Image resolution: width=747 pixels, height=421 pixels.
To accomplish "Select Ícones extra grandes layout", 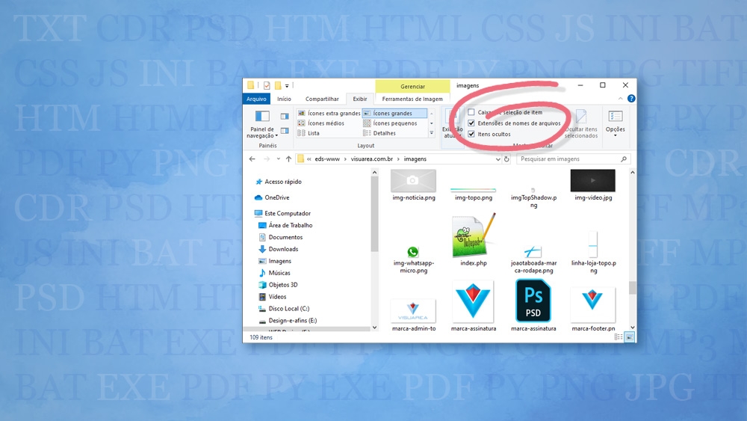I will point(328,114).
